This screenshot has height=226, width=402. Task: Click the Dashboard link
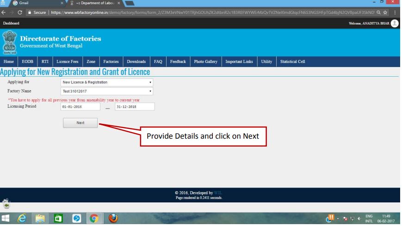(x=11, y=23)
